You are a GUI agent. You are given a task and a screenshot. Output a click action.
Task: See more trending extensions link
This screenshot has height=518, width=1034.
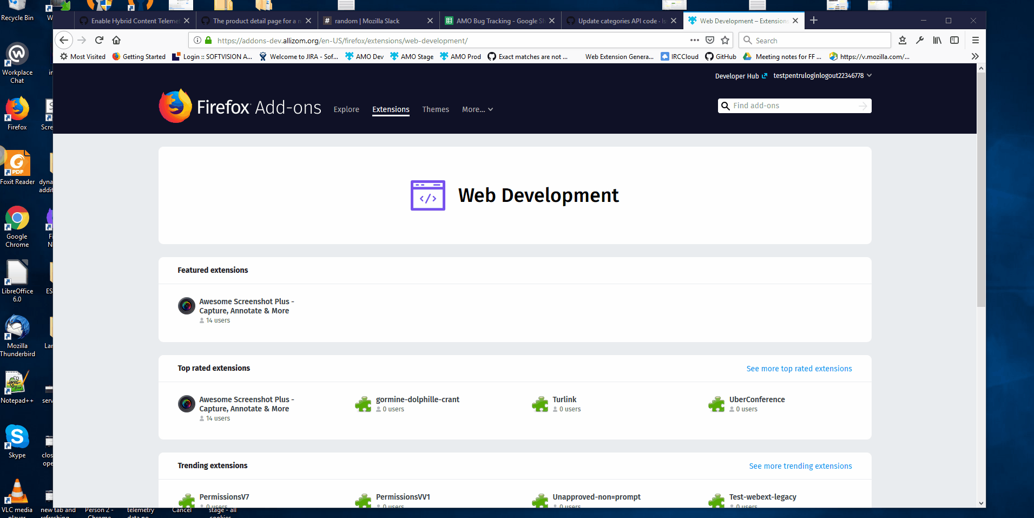tap(800, 466)
